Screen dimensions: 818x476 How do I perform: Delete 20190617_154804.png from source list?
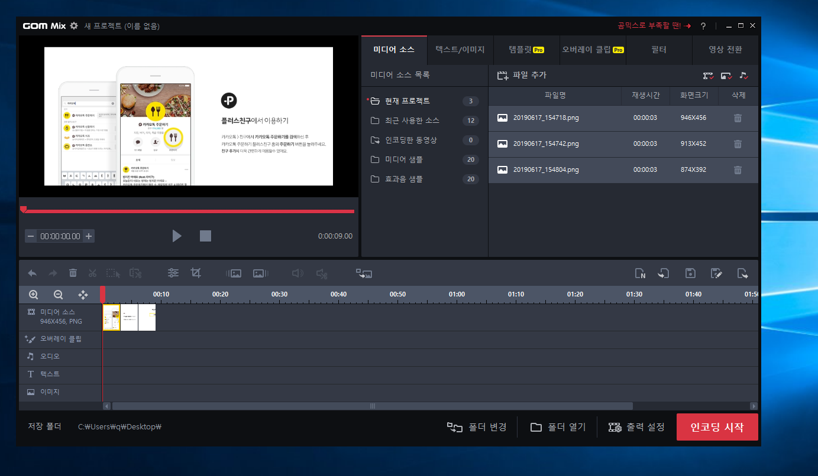(738, 170)
